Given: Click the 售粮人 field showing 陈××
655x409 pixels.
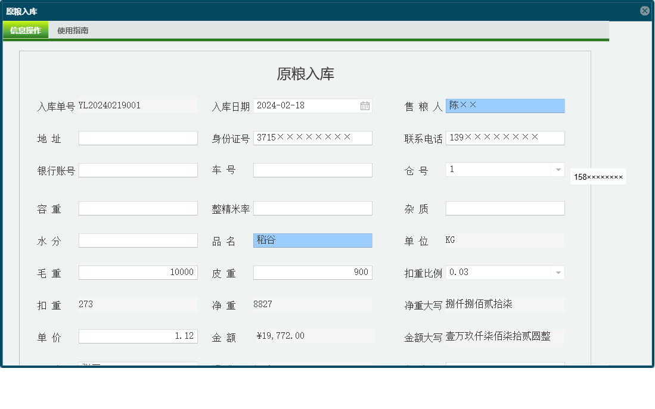Looking at the screenshot, I should (x=505, y=105).
